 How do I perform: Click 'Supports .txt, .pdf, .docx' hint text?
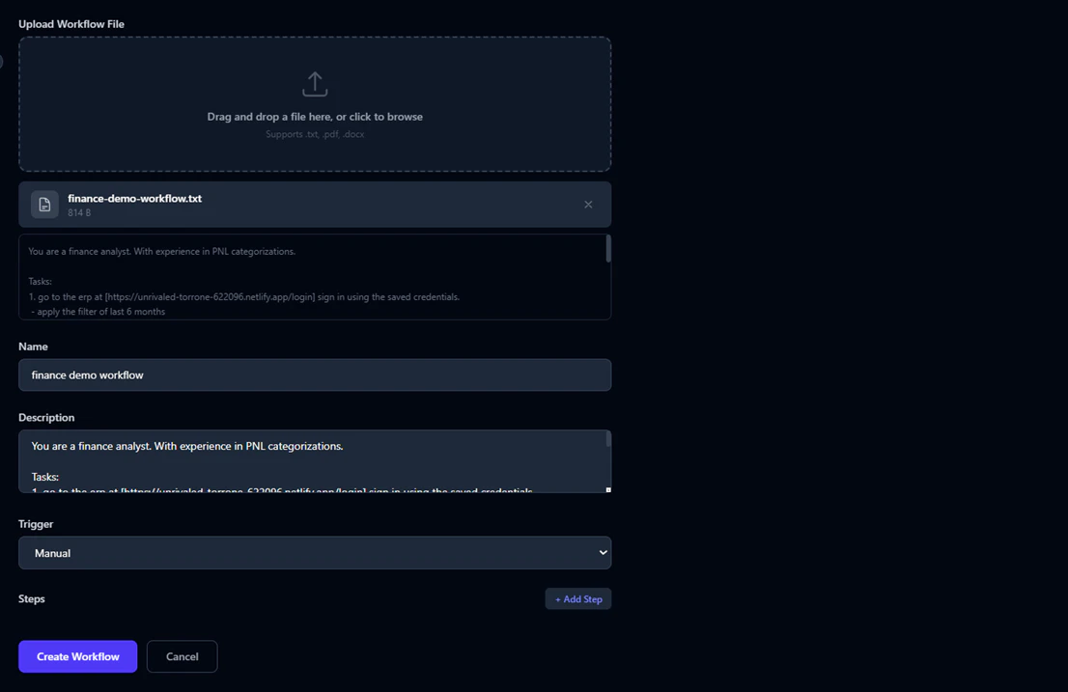315,134
